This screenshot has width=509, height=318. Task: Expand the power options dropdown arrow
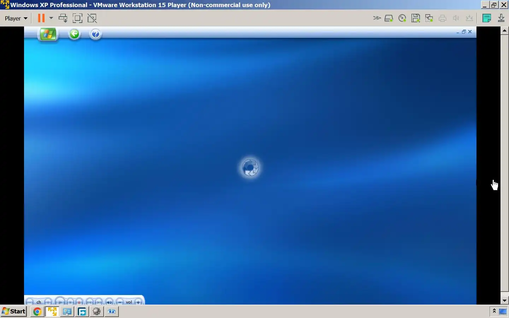click(x=51, y=18)
